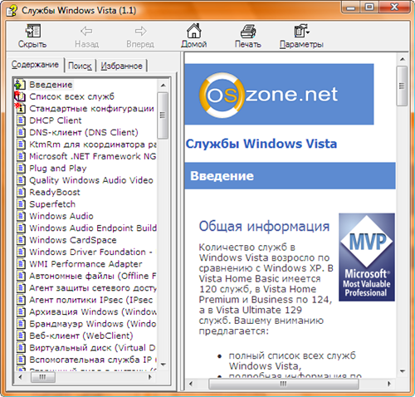Click the page icon beside Веб-клиент
This screenshot has height=397, width=415.
pyautogui.click(x=21, y=336)
